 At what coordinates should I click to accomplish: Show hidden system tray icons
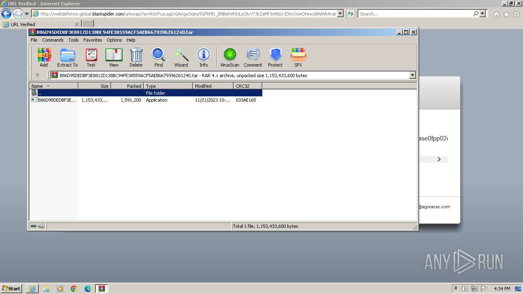tap(456, 288)
